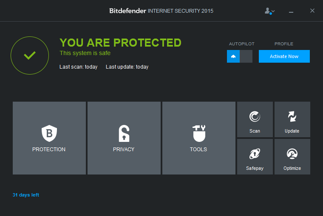Expand the account dropdown arrow

273,11
